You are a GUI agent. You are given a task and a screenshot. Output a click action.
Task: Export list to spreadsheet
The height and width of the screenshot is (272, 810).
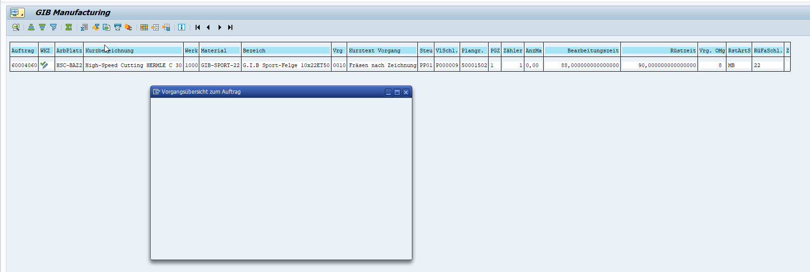click(x=84, y=28)
